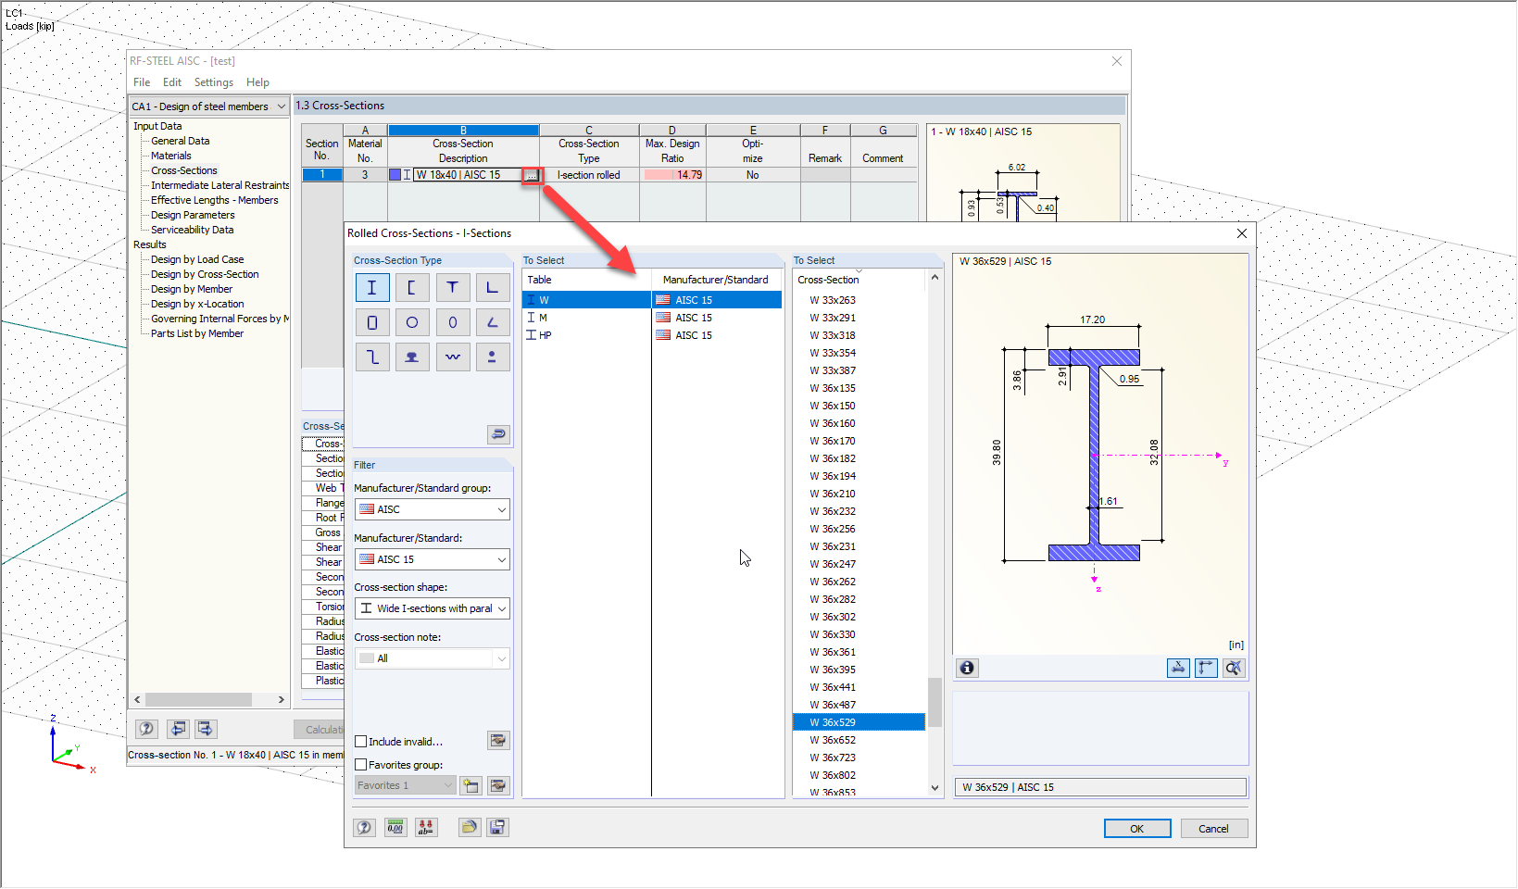Open Edit menu in RF-STEEL AISC
This screenshot has width=1518, height=889.
pyautogui.click(x=172, y=82)
